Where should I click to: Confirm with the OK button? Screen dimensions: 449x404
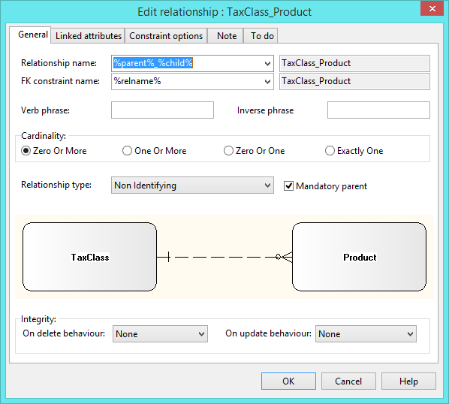[x=288, y=381]
